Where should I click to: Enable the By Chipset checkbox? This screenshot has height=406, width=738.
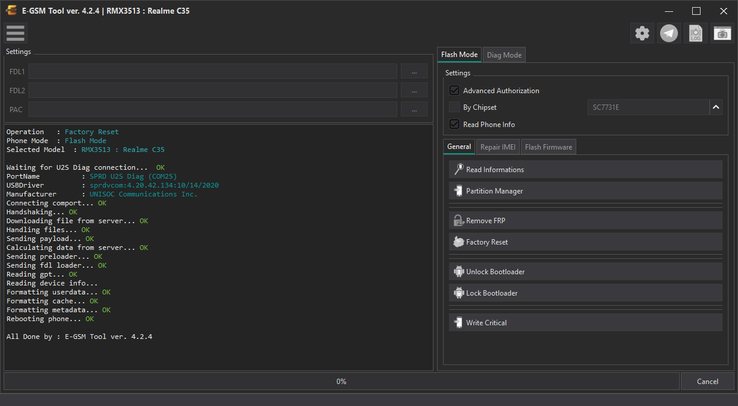tap(454, 107)
